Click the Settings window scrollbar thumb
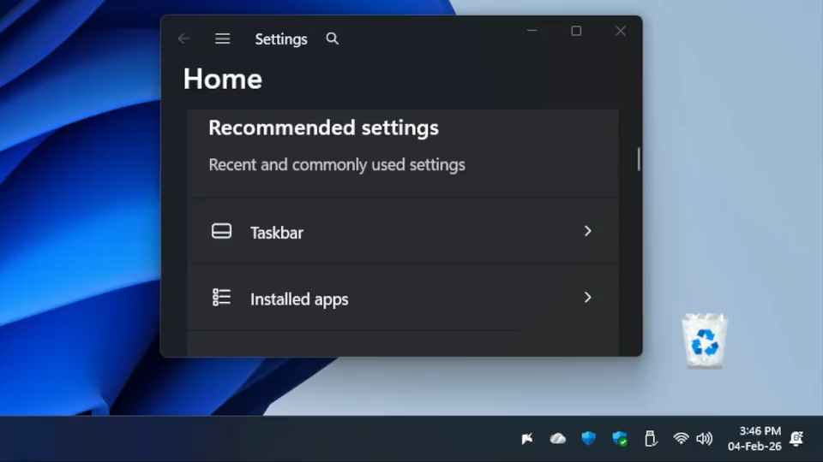 [x=639, y=159]
